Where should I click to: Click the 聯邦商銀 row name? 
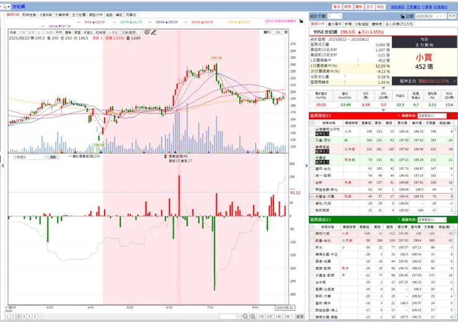322,210
